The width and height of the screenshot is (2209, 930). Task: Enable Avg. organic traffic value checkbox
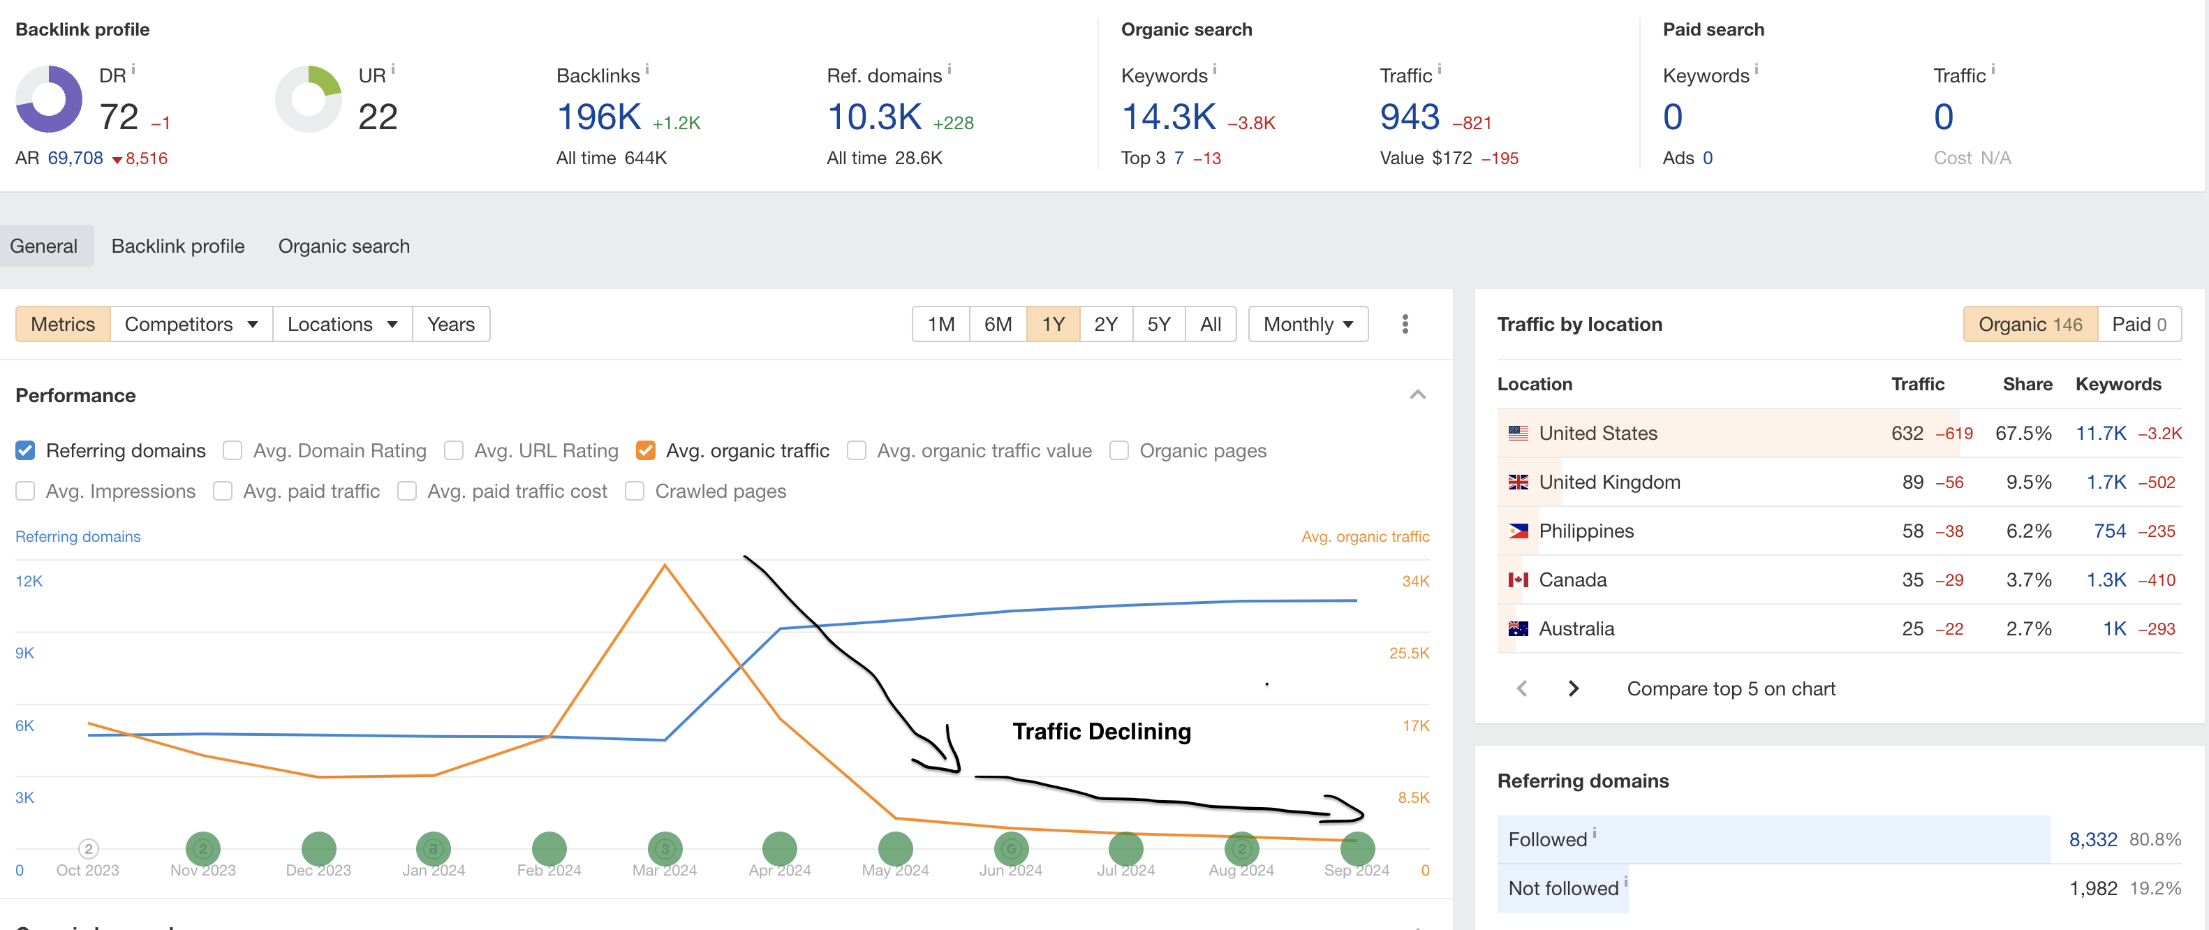pyautogui.click(x=857, y=450)
